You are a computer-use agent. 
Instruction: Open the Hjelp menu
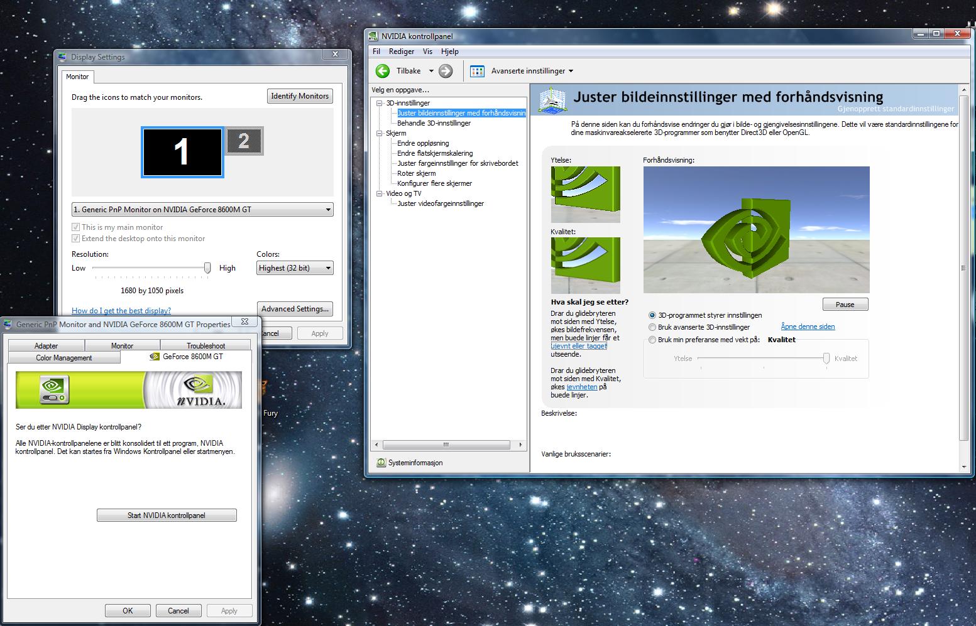click(x=450, y=51)
